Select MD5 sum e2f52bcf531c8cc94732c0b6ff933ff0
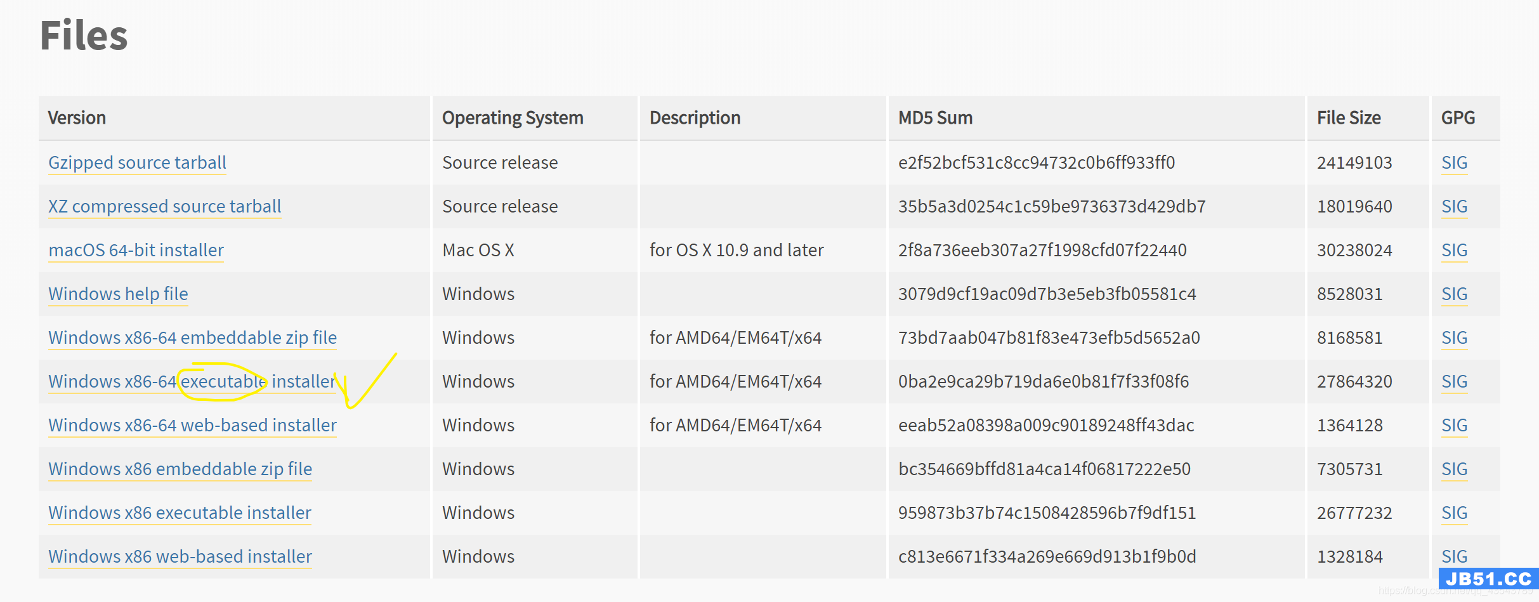The width and height of the screenshot is (1539, 602). click(x=1037, y=163)
